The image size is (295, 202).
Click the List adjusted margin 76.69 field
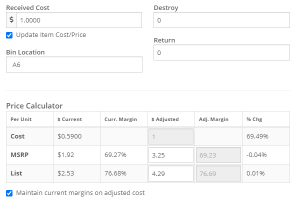[218, 173]
